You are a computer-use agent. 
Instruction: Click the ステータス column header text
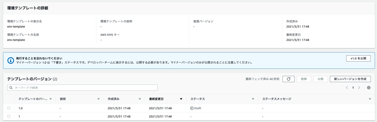point(197,99)
